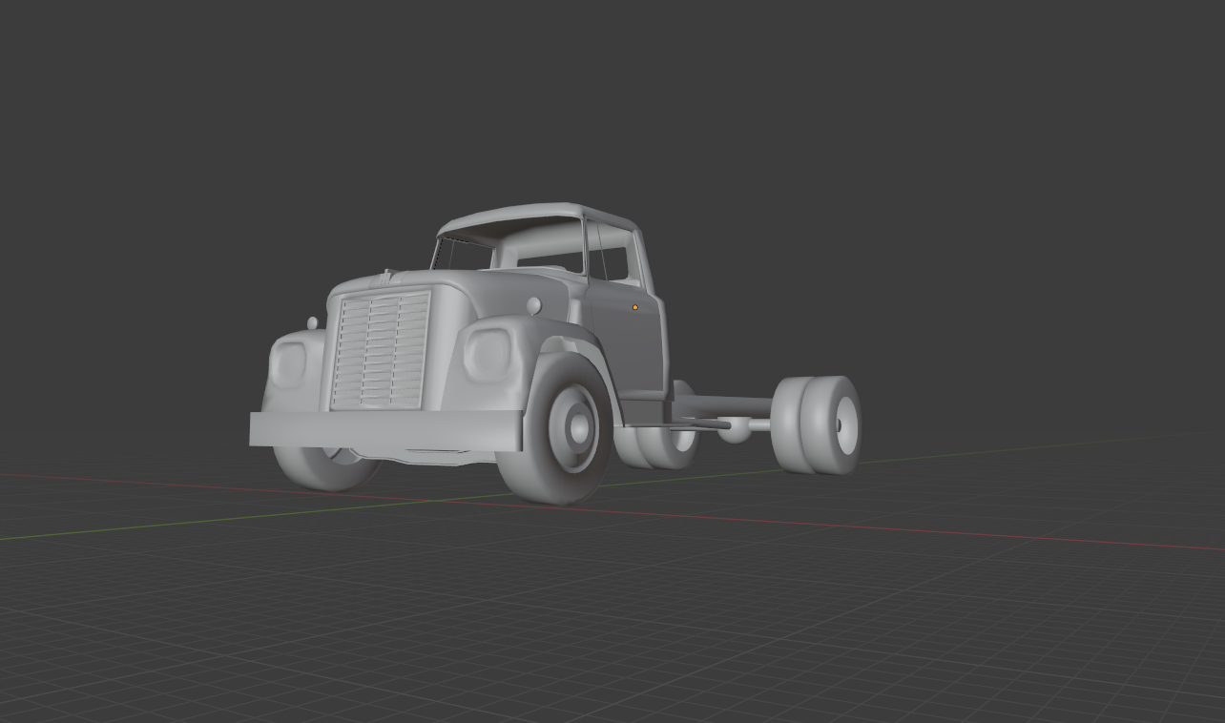Select the hood ornament emblem above the grille
Image resolution: width=1225 pixels, height=723 pixels.
(385, 278)
